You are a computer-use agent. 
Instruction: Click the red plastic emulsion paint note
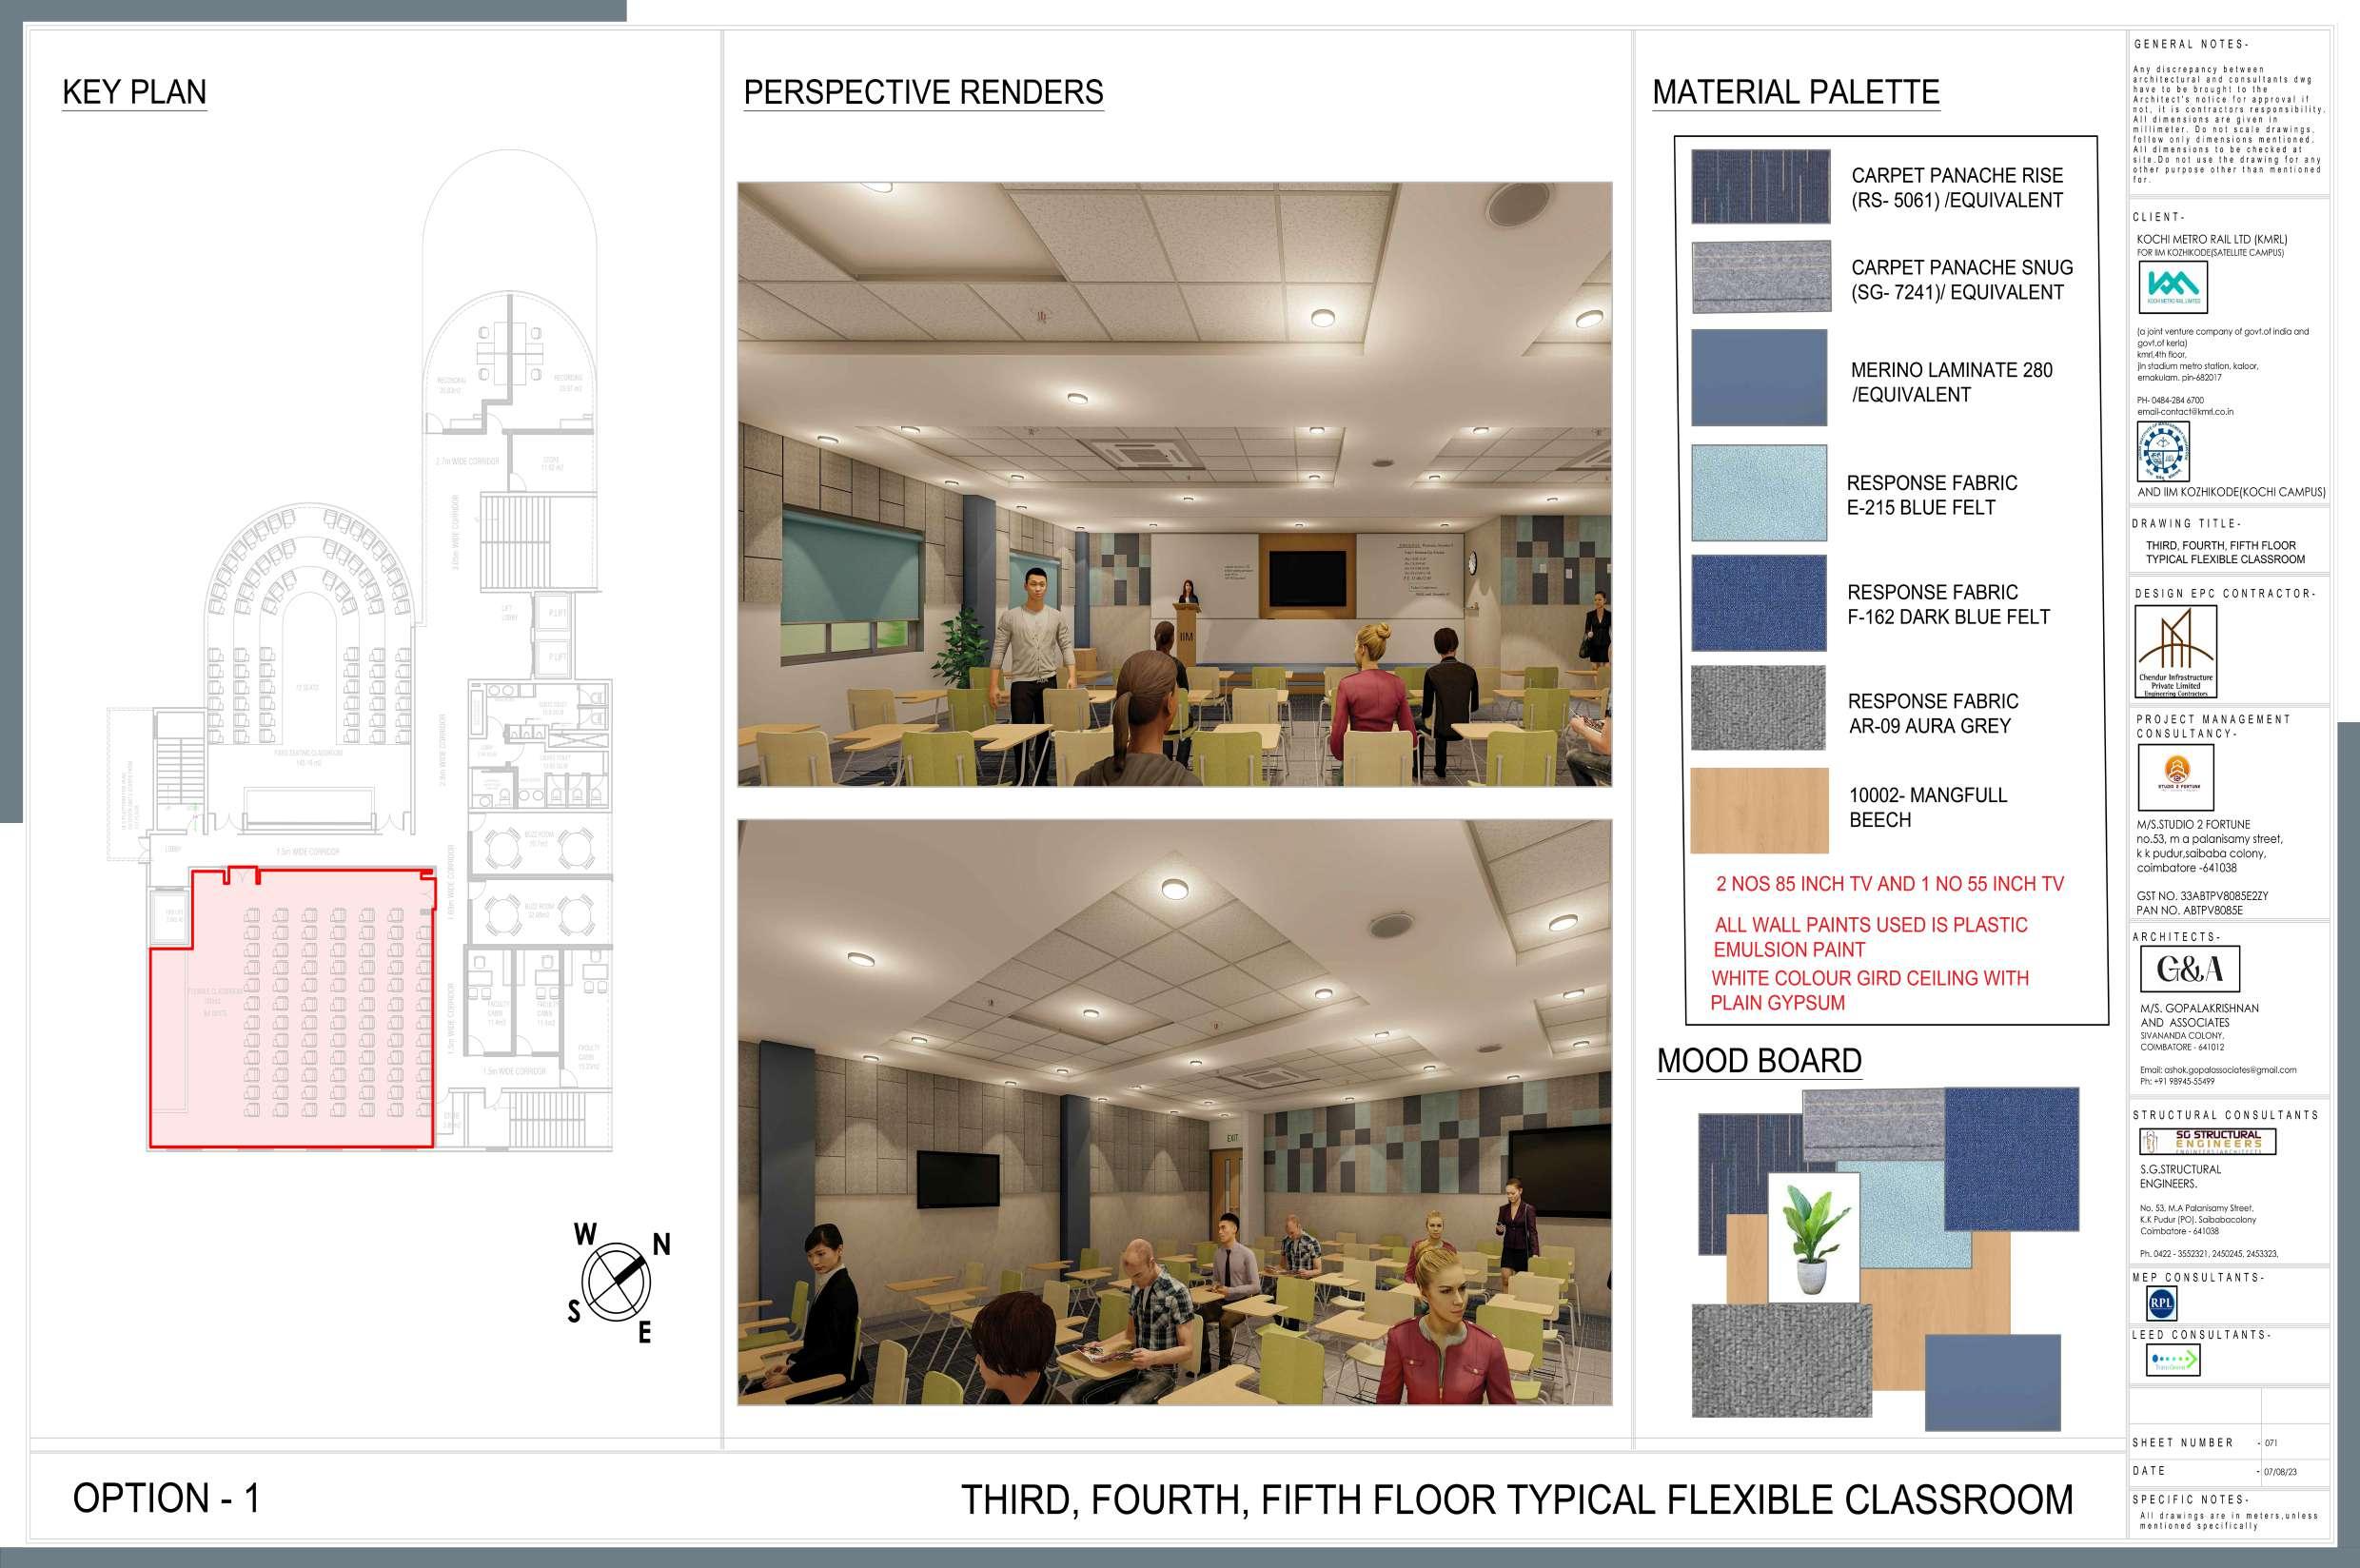click(x=1870, y=937)
